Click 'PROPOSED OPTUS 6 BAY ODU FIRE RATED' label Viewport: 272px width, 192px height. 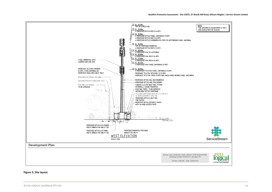coord(146,99)
